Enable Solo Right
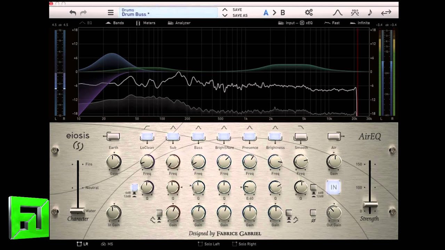445x250 pixels. (244, 244)
